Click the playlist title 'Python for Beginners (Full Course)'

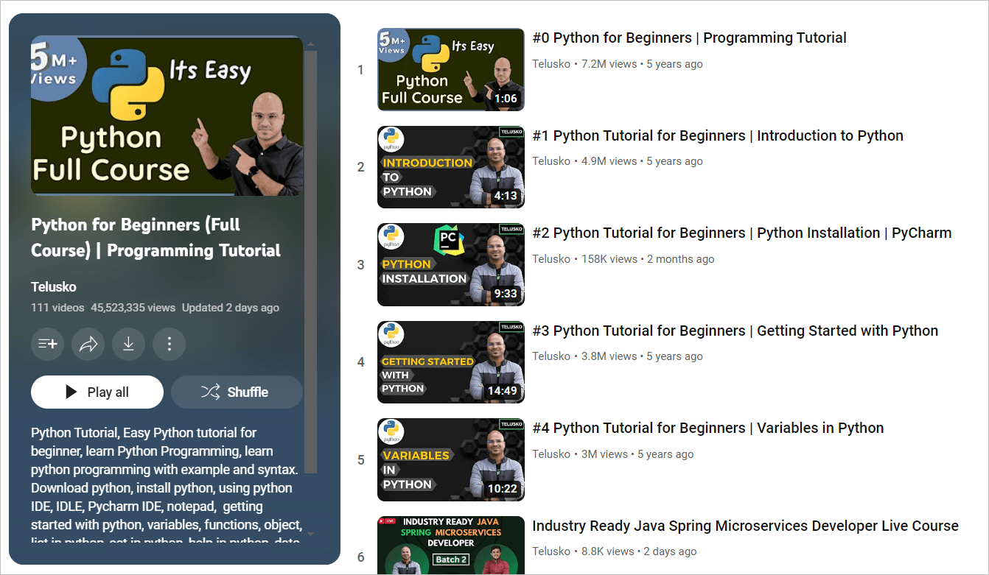point(155,237)
